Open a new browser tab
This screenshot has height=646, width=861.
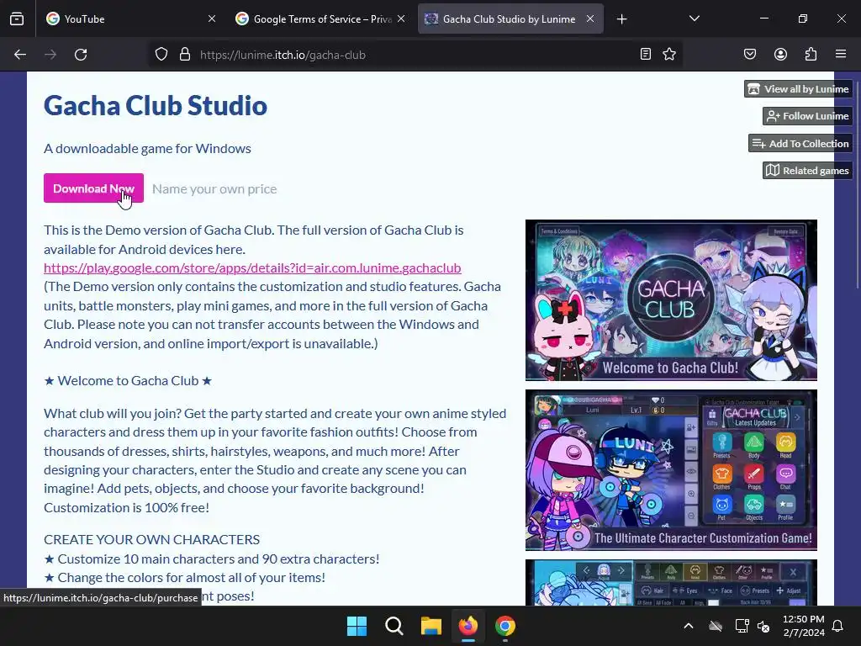click(x=621, y=19)
